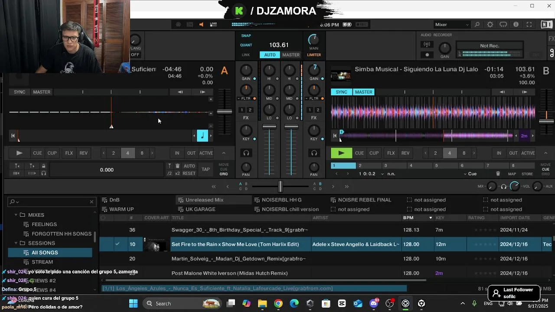Click tempo bend down arrow on deck B
555x312 pixels.
502,92
